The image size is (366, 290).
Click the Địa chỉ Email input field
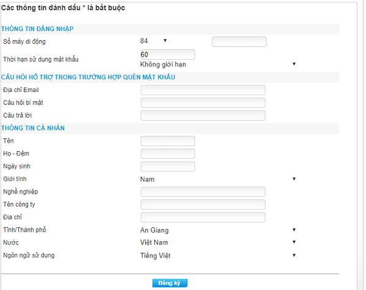(x=203, y=90)
